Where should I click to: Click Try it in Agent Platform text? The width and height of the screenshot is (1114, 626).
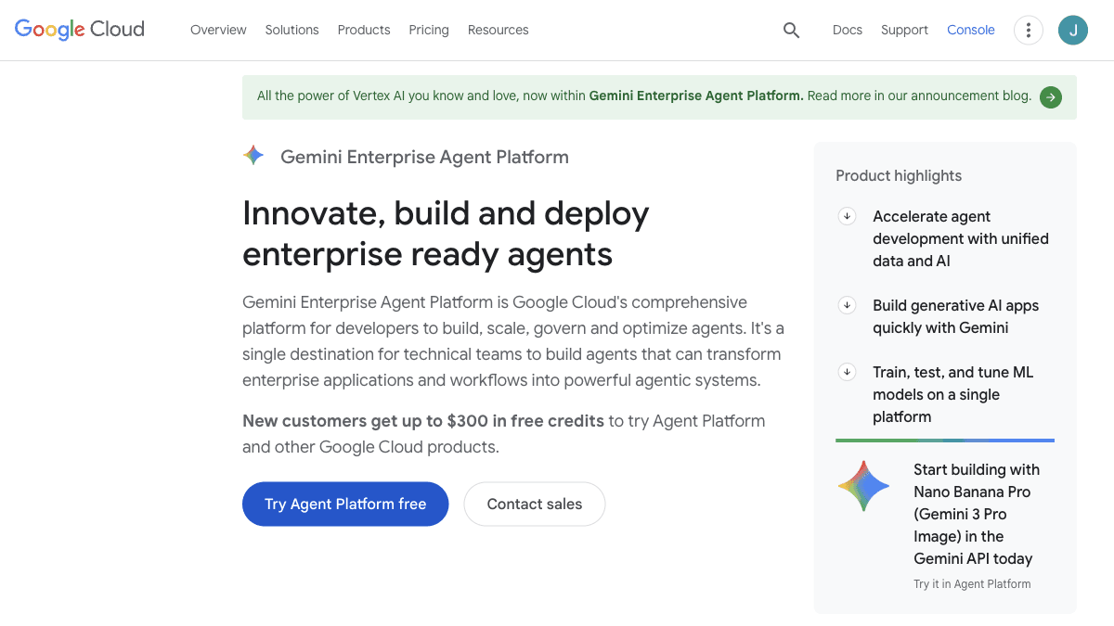click(972, 584)
